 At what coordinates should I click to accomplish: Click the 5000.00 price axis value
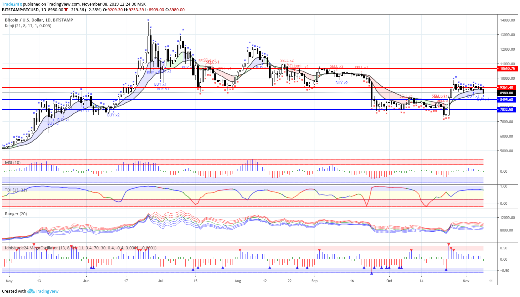tap(506, 151)
